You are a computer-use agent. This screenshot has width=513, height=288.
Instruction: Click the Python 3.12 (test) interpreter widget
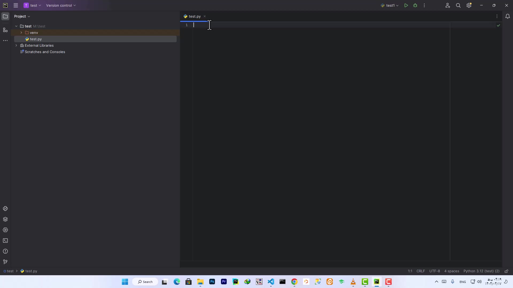[481, 271]
